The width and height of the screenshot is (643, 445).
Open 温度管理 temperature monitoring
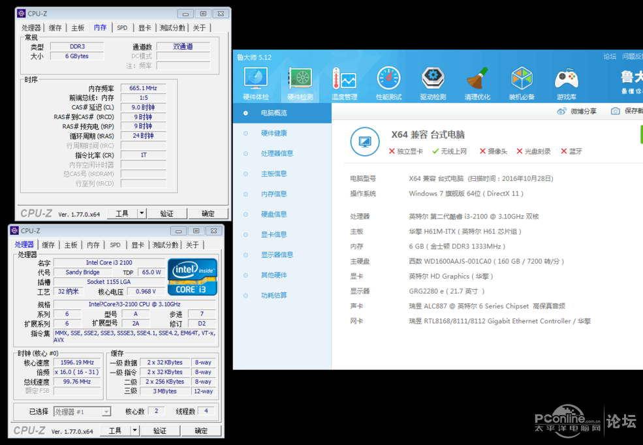tap(345, 84)
